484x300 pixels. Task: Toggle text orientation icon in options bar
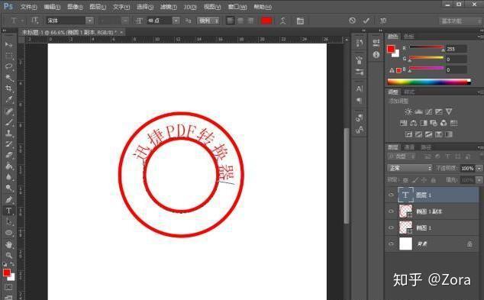[34, 21]
